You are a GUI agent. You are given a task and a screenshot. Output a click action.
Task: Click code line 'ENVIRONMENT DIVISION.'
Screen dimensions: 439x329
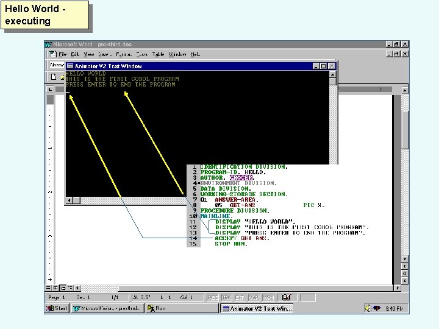(238, 183)
